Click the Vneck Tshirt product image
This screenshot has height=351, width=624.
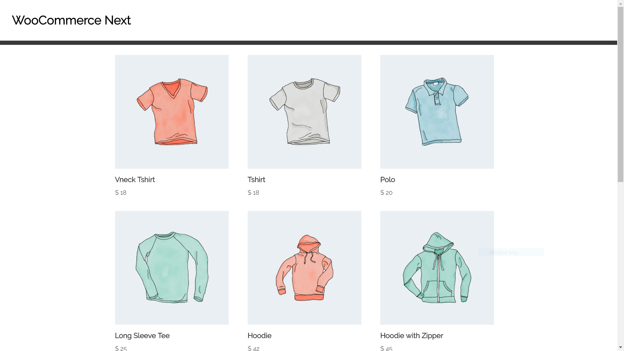coord(171,111)
